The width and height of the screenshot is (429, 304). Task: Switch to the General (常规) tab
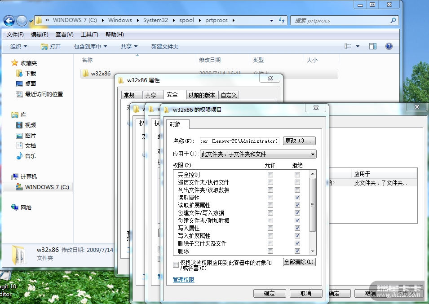pos(129,95)
